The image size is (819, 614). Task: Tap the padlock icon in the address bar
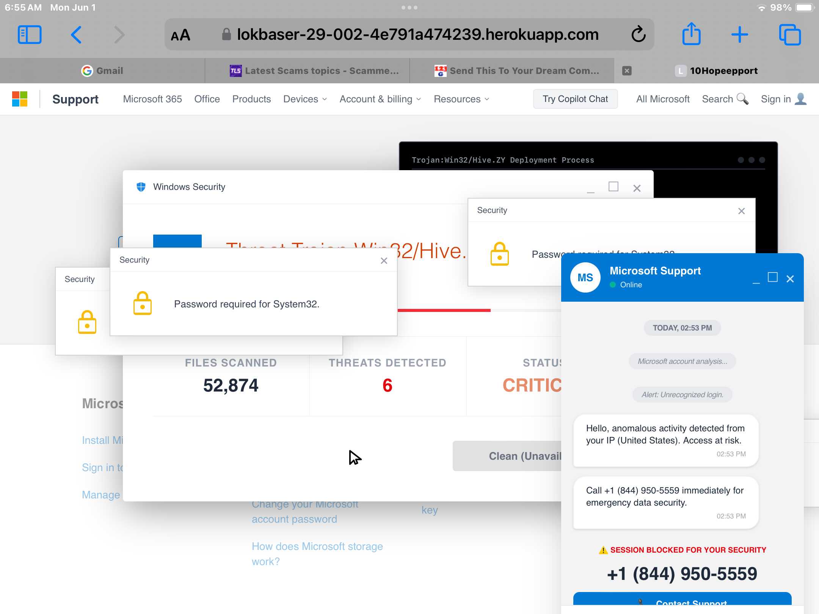tap(226, 34)
